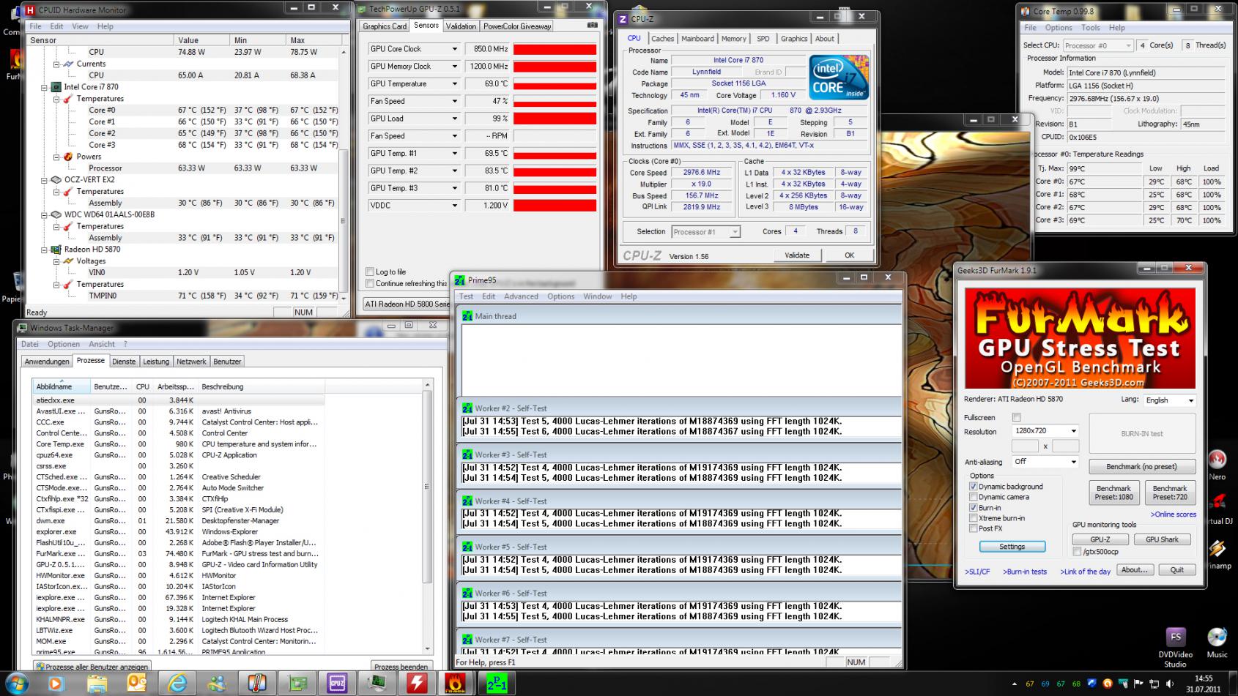Check Continue refreshing option in GPU-Z
Viewport: 1238px width, 696px height.
point(370,284)
